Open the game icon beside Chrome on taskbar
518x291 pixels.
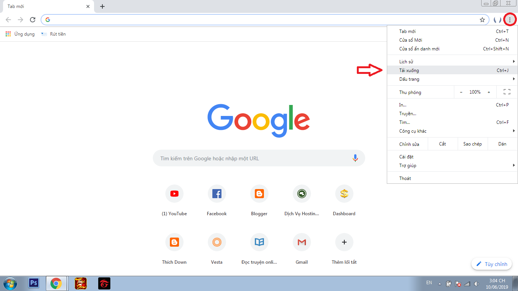(x=80, y=283)
